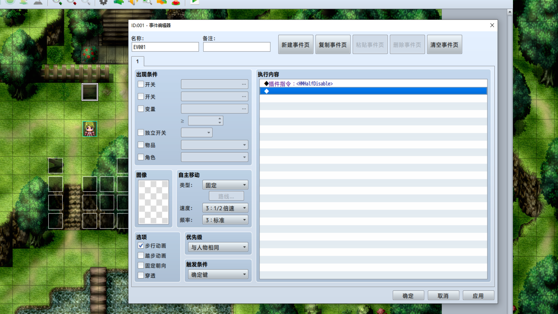Open the 独立开关 self-switch dropdown
558x314 pixels.
(197, 133)
